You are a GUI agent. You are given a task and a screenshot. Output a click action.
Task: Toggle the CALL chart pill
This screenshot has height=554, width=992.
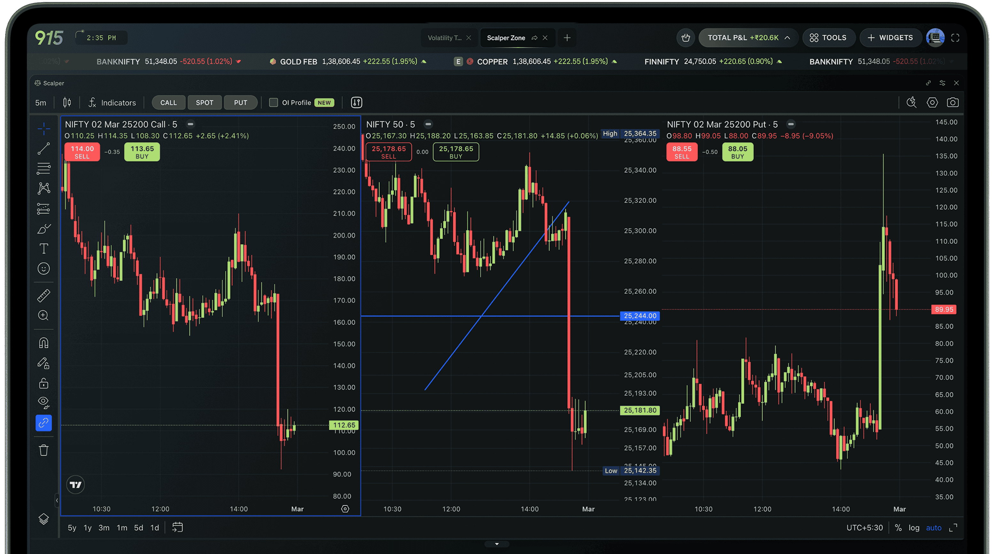point(168,103)
